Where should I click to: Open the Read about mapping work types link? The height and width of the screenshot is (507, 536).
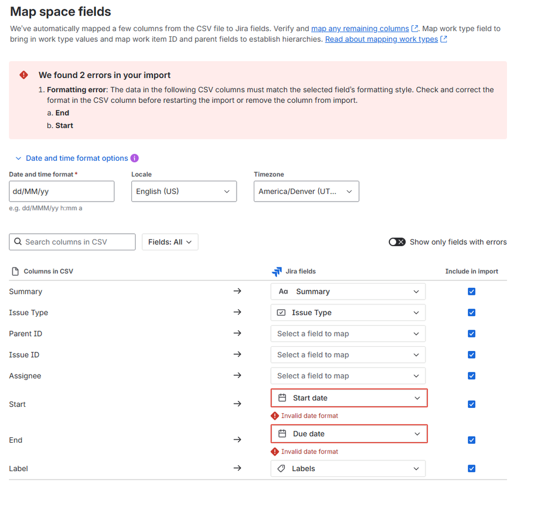pos(381,39)
